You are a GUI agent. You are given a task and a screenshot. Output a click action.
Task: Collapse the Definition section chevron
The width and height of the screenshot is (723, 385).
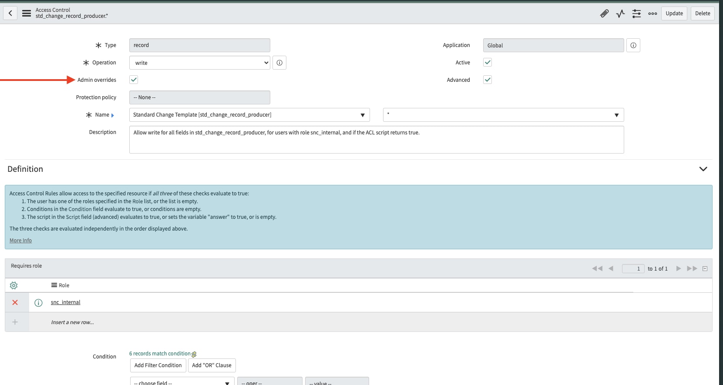pyautogui.click(x=703, y=169)
